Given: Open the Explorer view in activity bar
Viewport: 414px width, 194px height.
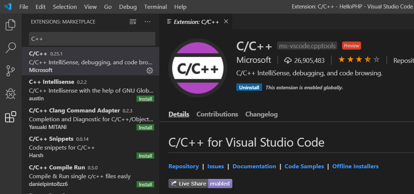Looking at the screenshot, I should [x=11, y=25].
